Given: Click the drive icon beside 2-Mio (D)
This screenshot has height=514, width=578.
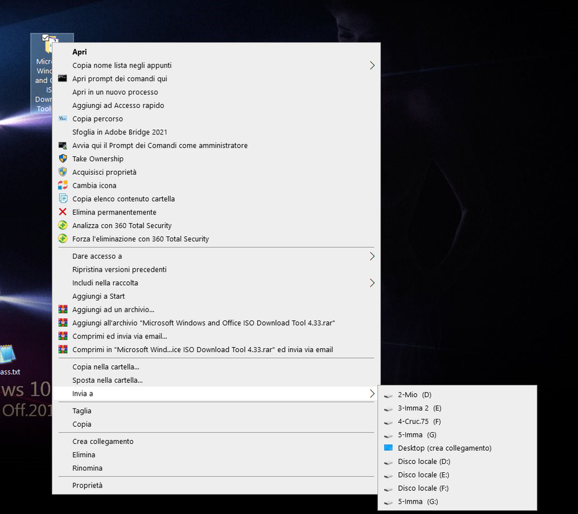Looking at the screenshot, I should [x=388, y=395].
